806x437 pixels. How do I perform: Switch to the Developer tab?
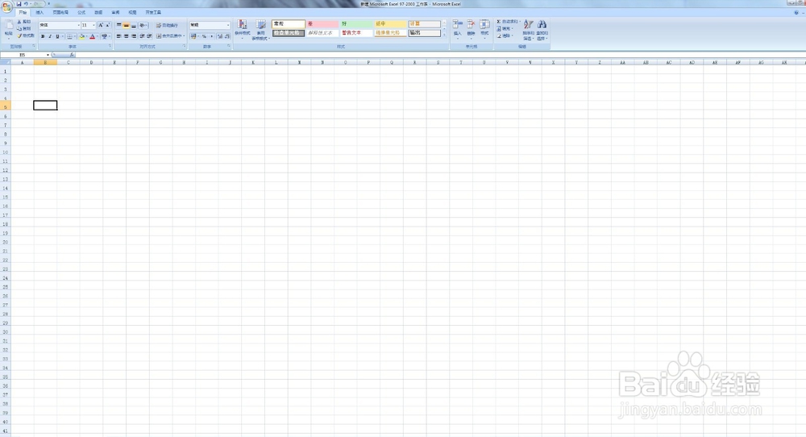tap(153, 12)
